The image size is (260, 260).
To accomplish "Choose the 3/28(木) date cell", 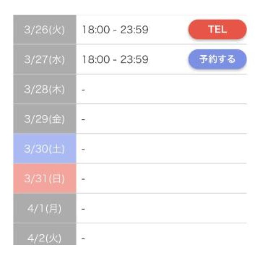I will [x=45, y=89].
